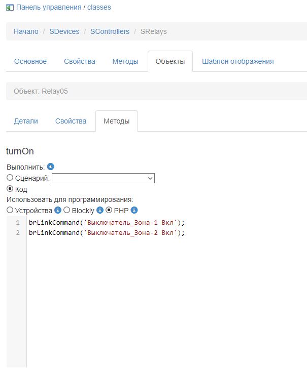Viewport: 307px width, 368px height.
Task: Switch to the Основное tab
Action: tap(30, 61)
